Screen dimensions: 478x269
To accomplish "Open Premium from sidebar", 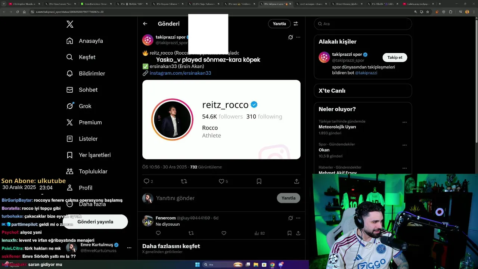I will pos(84,123).
